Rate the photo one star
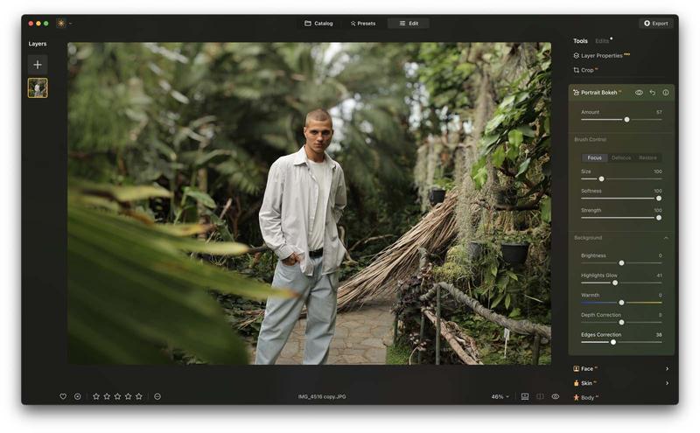This screenshot has width=700, height=433. [96, 396]
